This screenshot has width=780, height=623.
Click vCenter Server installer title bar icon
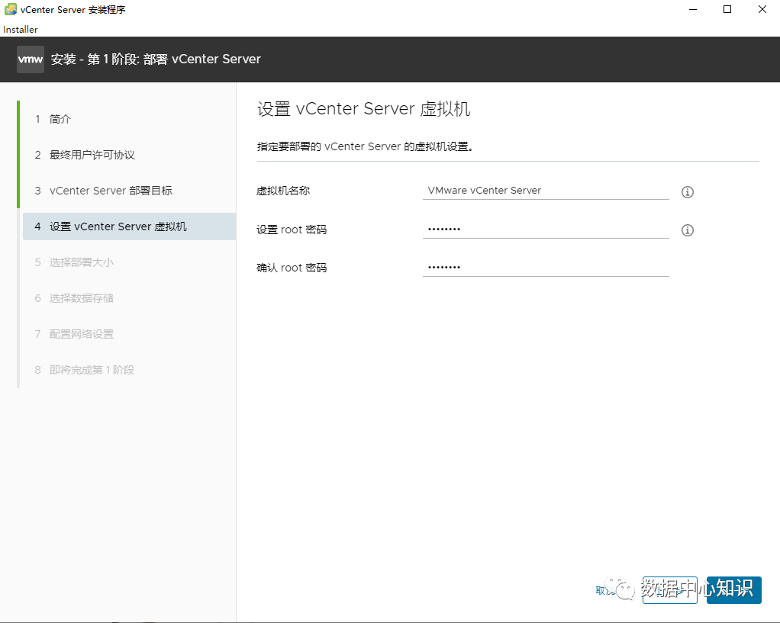10,9
